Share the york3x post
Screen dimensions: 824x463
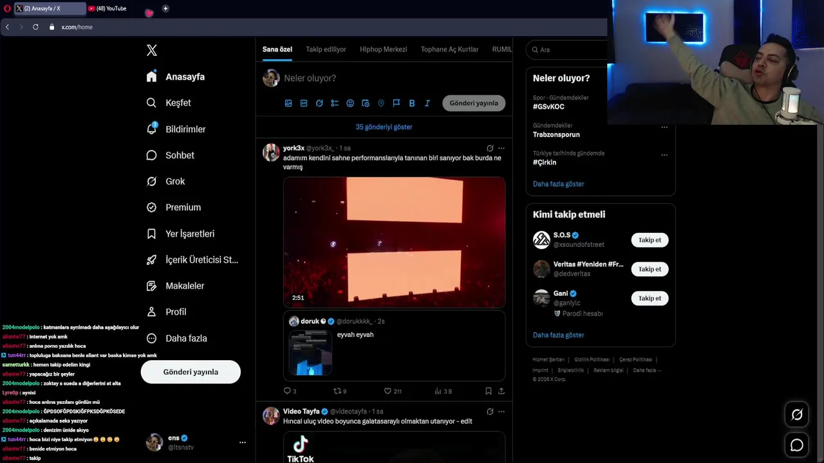(x=501, y=391)
